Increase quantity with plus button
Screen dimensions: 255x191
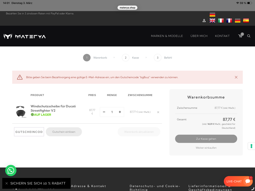click(120, 112)
